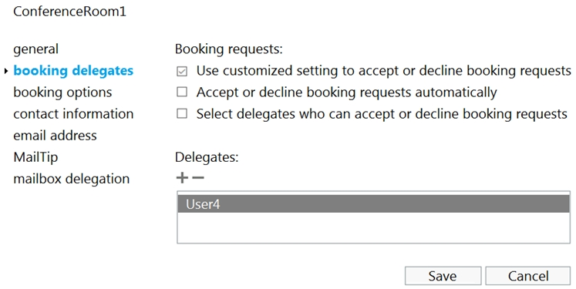Click the ConferenceRoom1 title text
The height and width of the screenshot is (289, 576).
coord(70,12)
